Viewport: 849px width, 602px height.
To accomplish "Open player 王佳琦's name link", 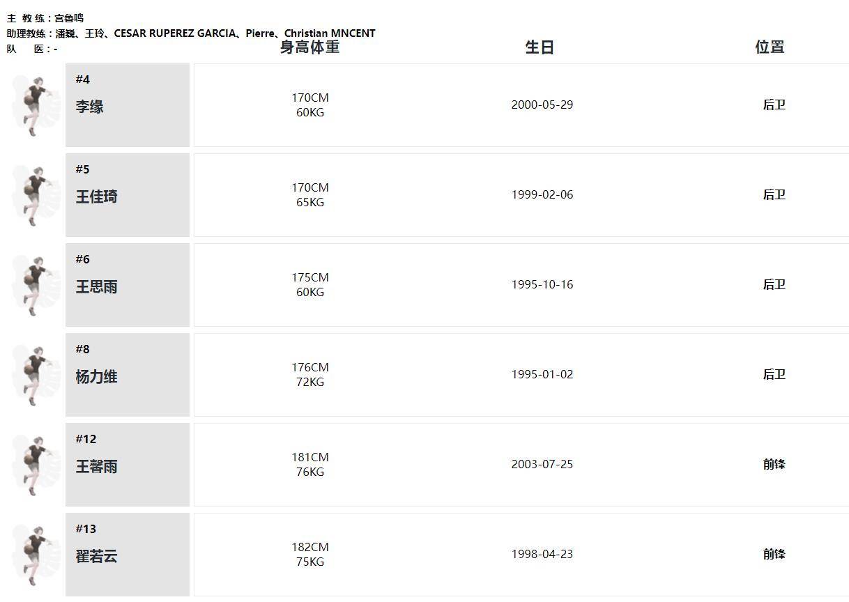I will pyautogui.click(x=97, y=196).
